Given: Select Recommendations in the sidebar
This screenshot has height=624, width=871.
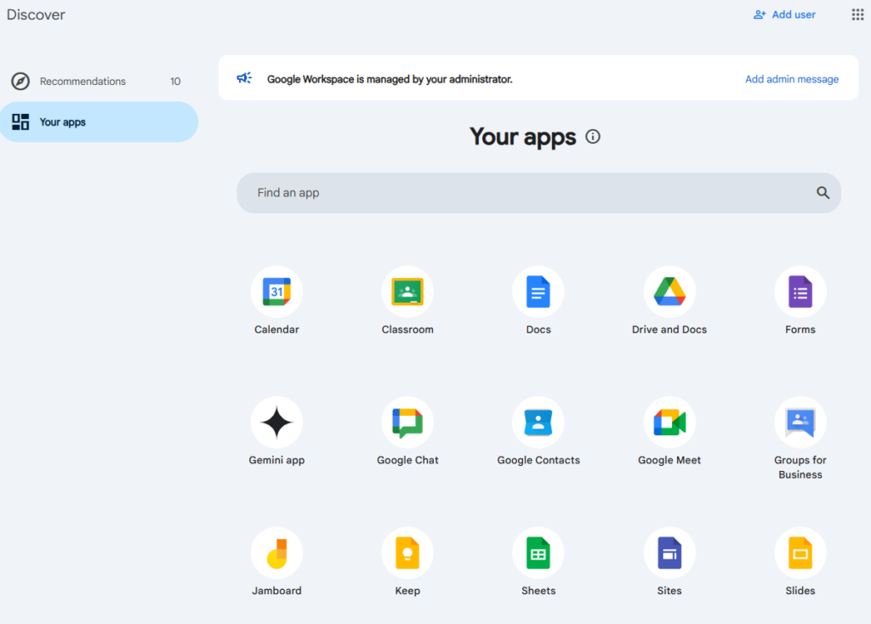Looking at the screenshot, I should (x=83, y=82).
